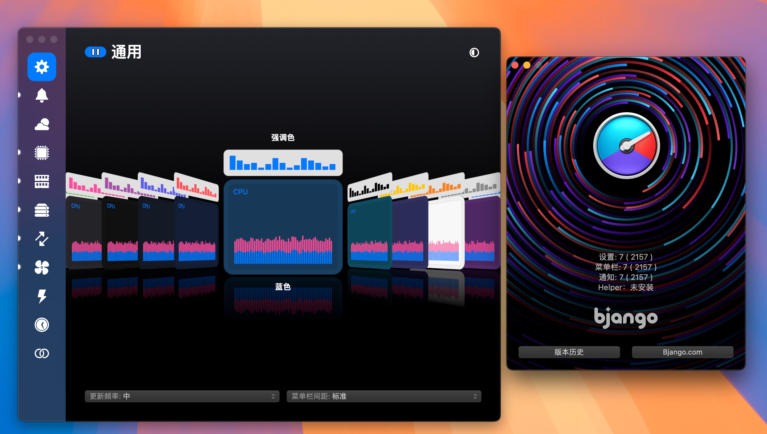Screen dimensions: 767x434
Task: Toggle the contrast/theme display button
Action: [474, 52]
